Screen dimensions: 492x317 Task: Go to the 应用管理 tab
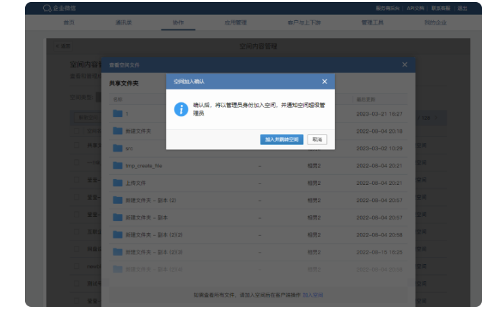(x=235, y=22)
